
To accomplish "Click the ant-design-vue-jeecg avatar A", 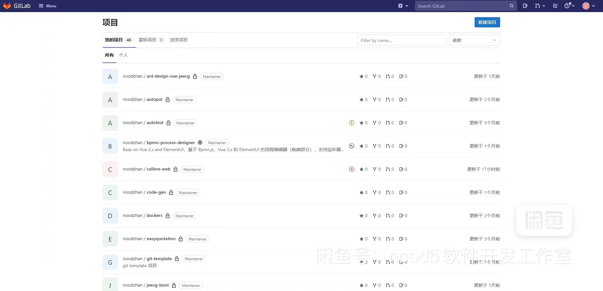I will (110, 76).
